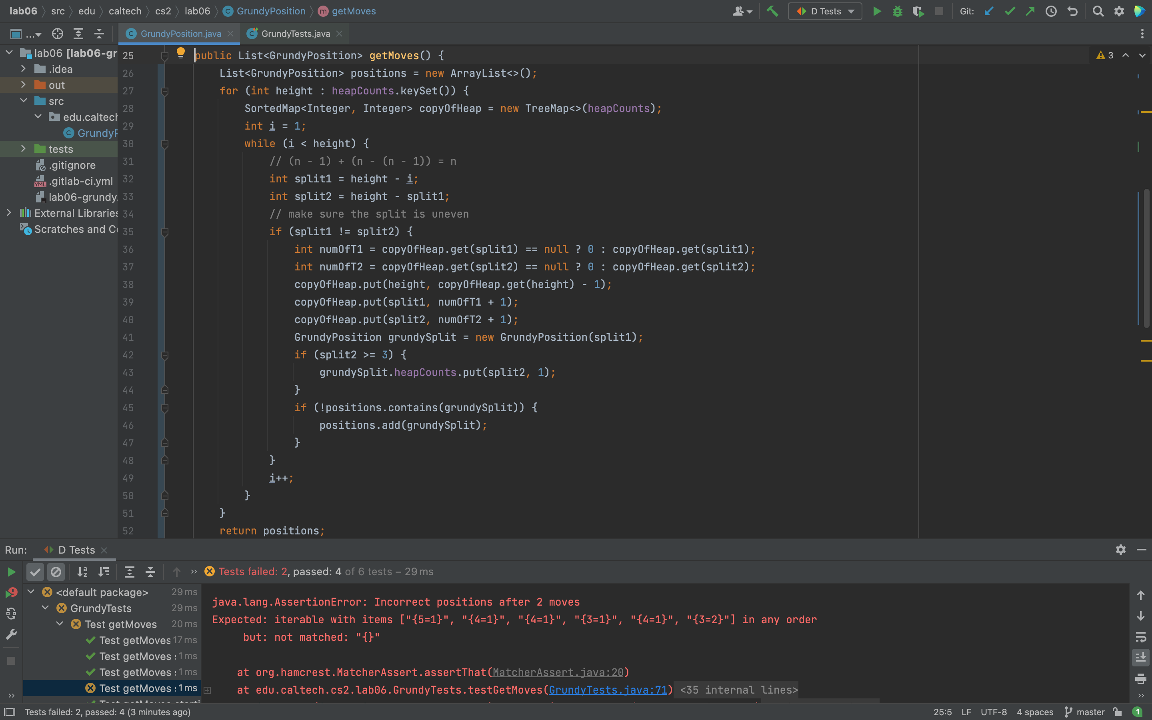Select the D Tests run tab
1152x720 pixels.
[75, 550]
